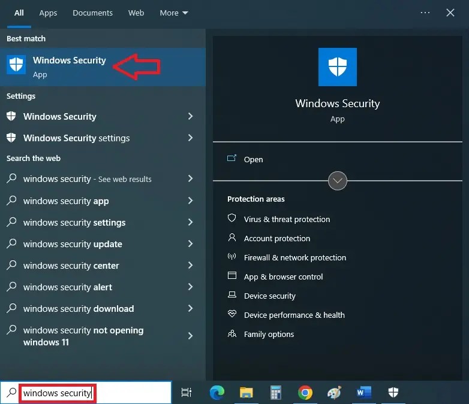Switch to the All tab

(19, 13)
